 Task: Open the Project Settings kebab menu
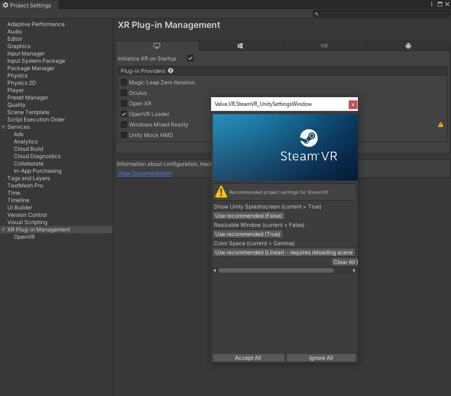coord(432,4)
